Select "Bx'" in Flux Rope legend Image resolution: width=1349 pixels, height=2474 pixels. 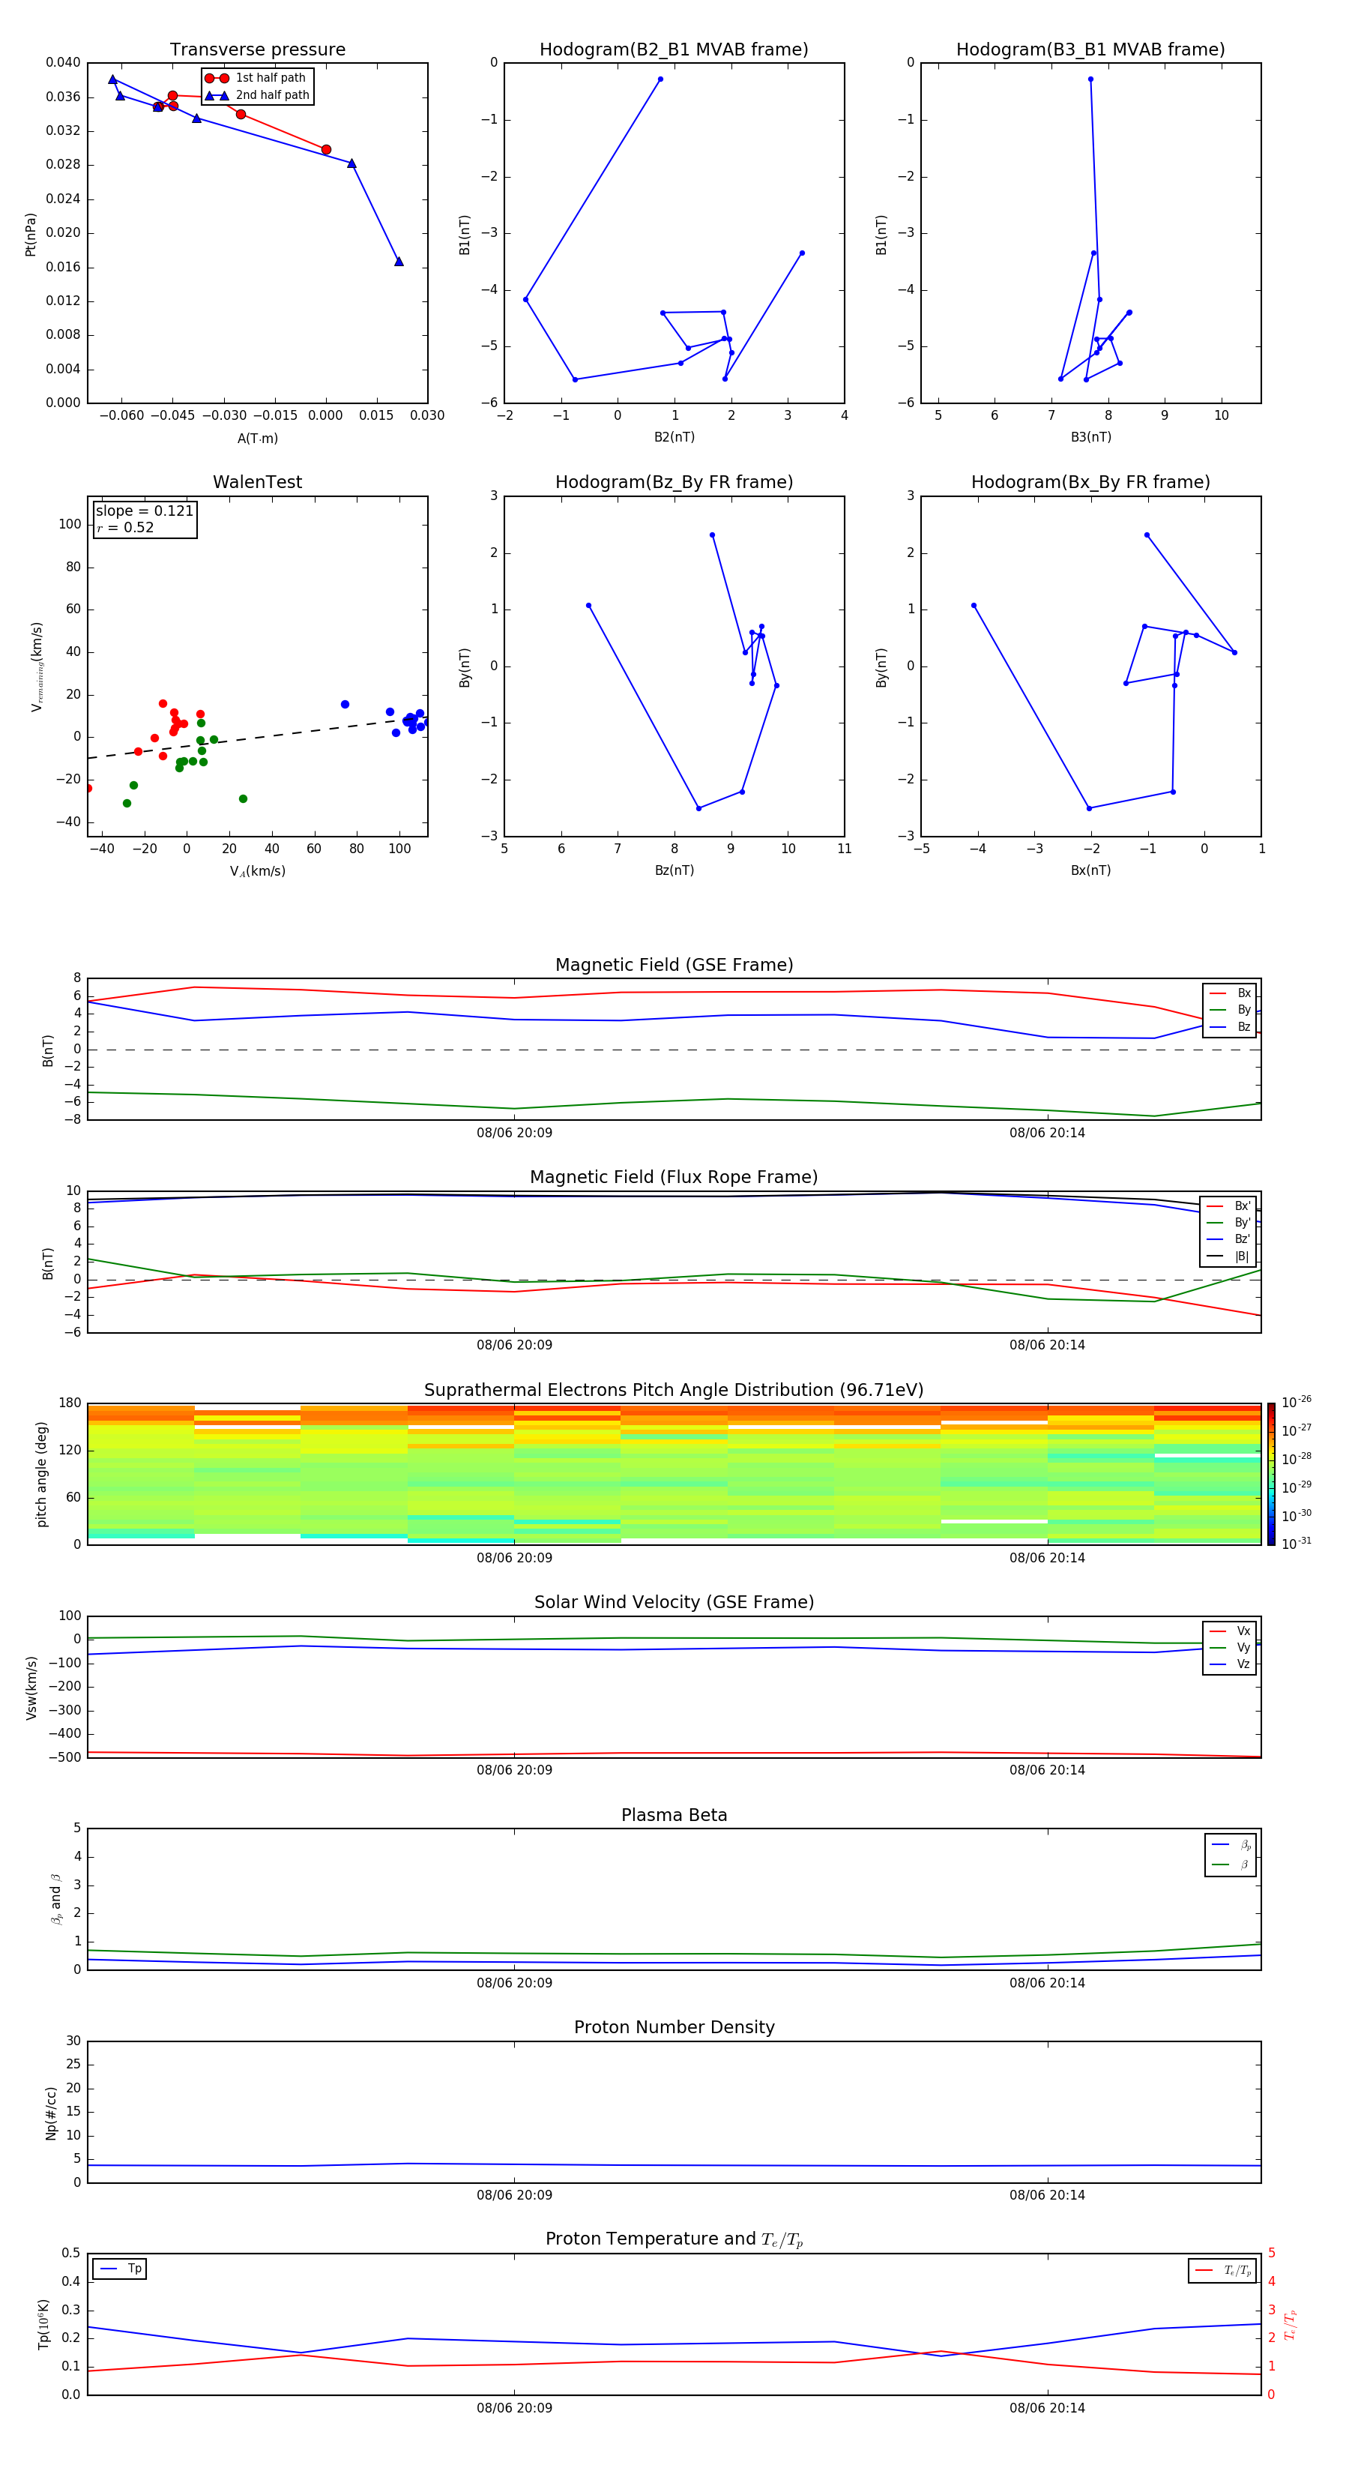pos(1230,1206)
